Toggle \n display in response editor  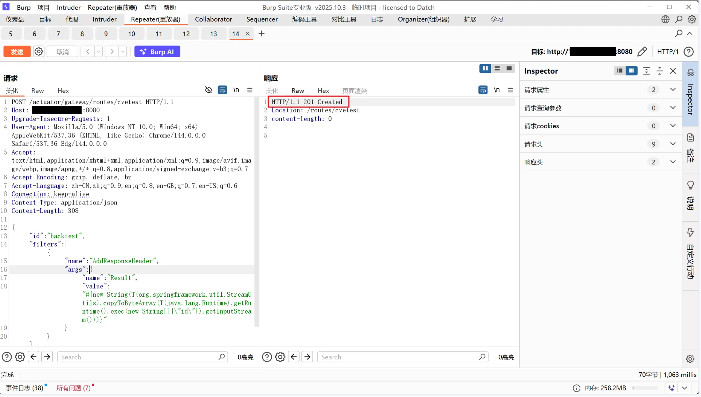pyautogui.click(x=497, y=90)
